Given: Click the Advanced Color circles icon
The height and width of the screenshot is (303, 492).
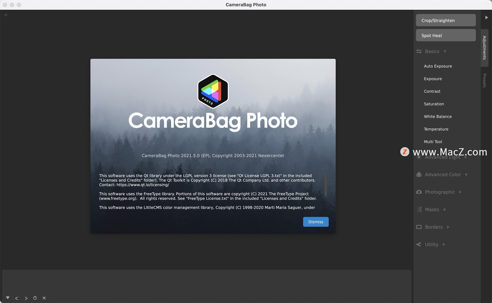Looking at the screenshot, I should [x=419, y=175].
